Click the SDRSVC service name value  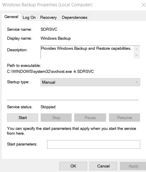pos(49,30)
